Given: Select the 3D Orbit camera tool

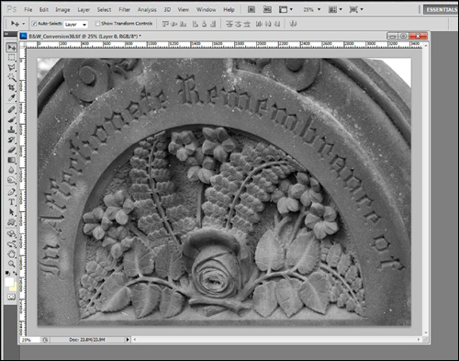Looking at the screenshot, I should (12, 244).
